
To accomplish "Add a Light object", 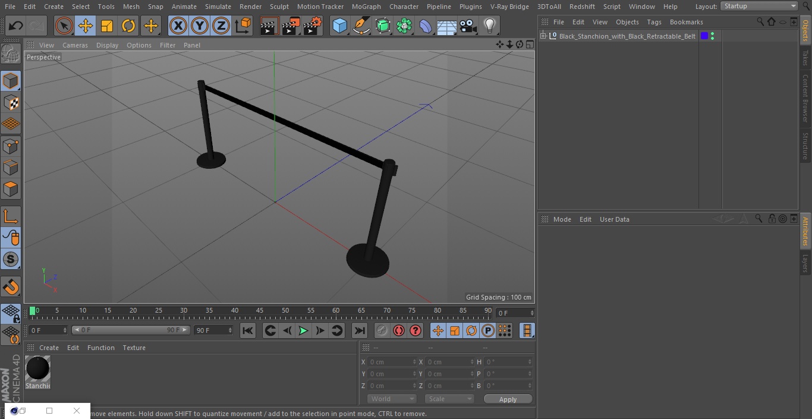I will coord(490,26).
